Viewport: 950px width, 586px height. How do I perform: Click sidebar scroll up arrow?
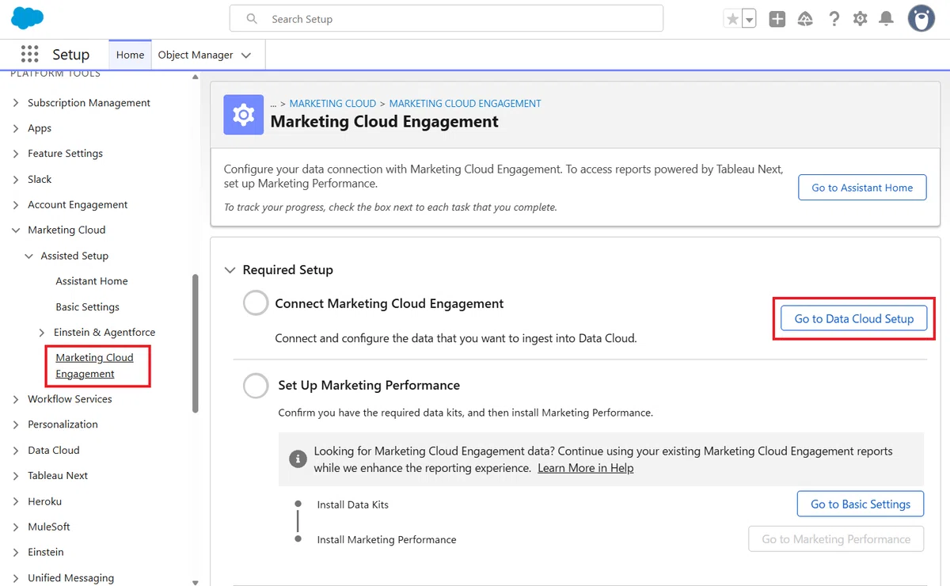coord(196,77)
